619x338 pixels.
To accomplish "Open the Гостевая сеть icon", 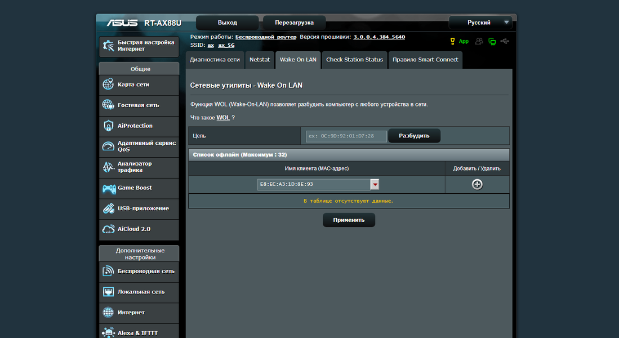I will click(108, 105).
